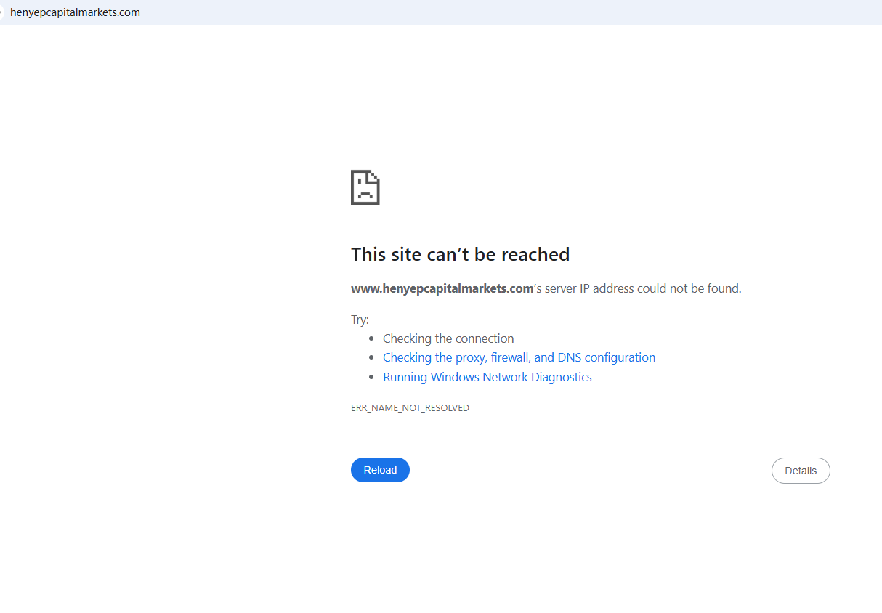Click the Reload button
Image resolution: width=882 pixels, height=613 pixels.
click(380, 470)
